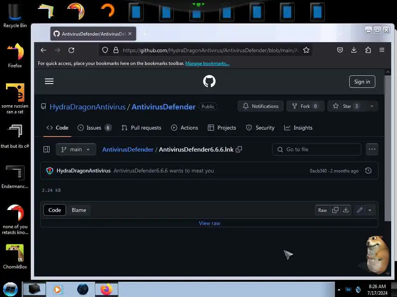The height and width of the screenshot is (297, 397).
Task: Open the Windows Start orb
Action: [x=10, y=289]
